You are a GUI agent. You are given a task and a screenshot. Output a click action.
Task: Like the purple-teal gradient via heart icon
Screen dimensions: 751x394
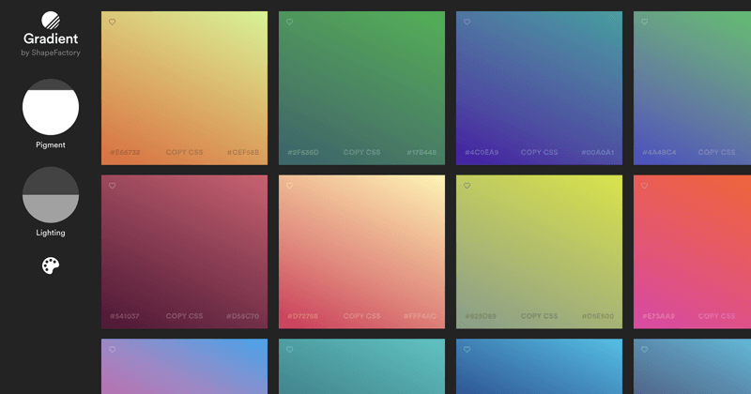pos(467,22)
